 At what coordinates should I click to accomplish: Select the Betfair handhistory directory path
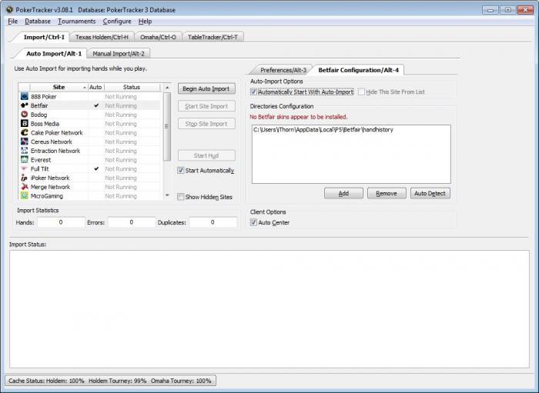tap(323, 129)
